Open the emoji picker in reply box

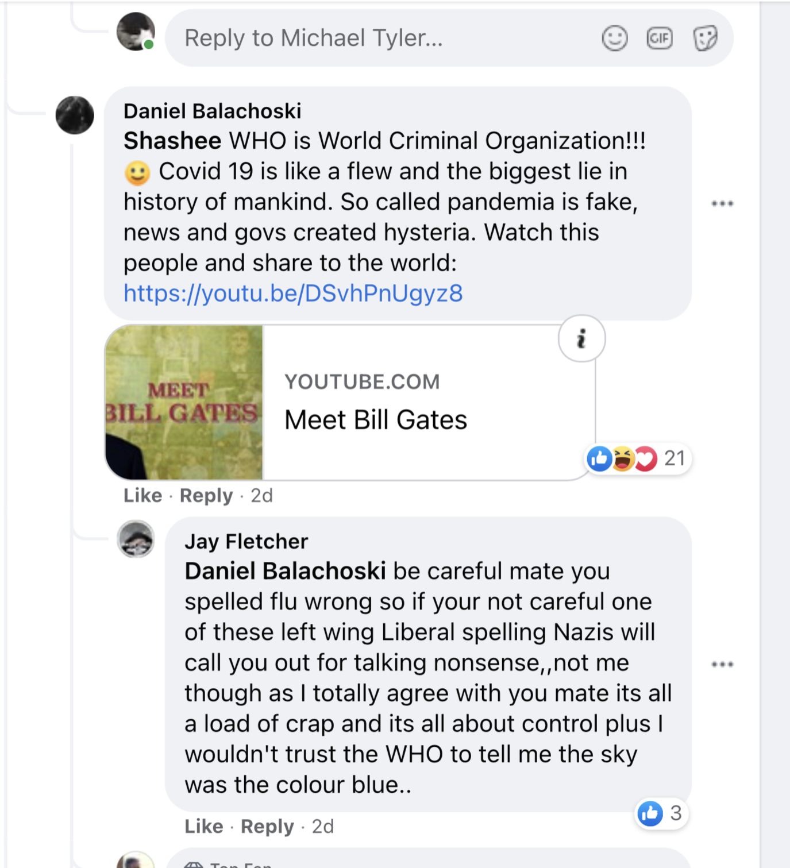tap(614, 38)
